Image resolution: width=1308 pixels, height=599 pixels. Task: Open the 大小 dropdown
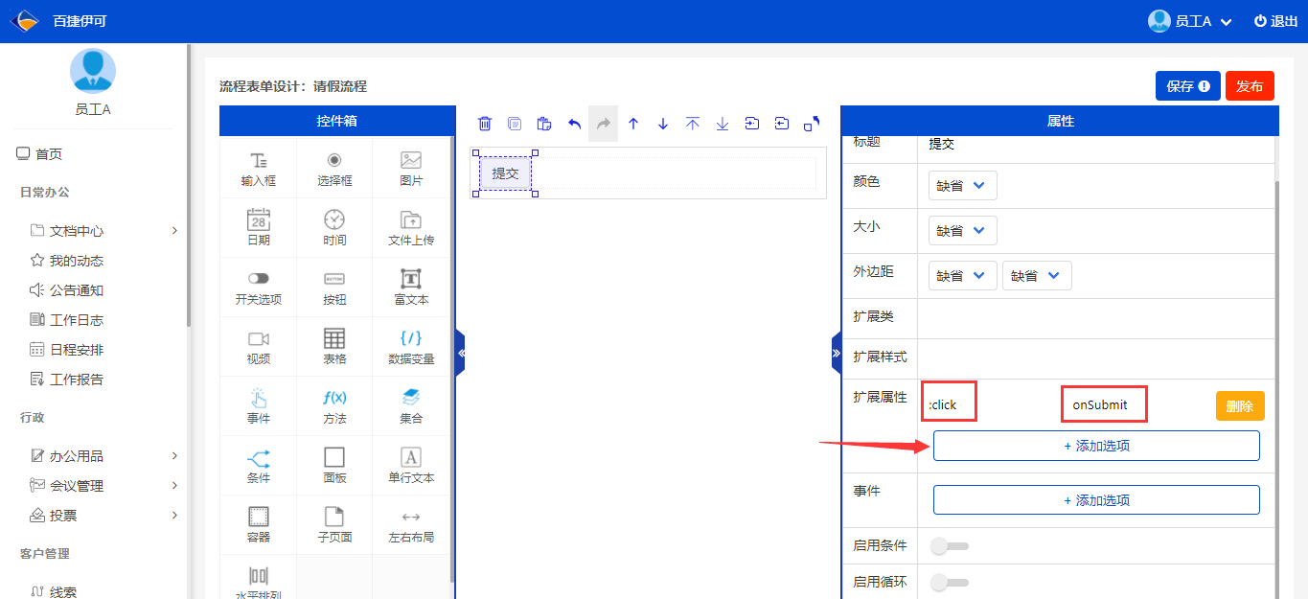(x=963, y=231)
